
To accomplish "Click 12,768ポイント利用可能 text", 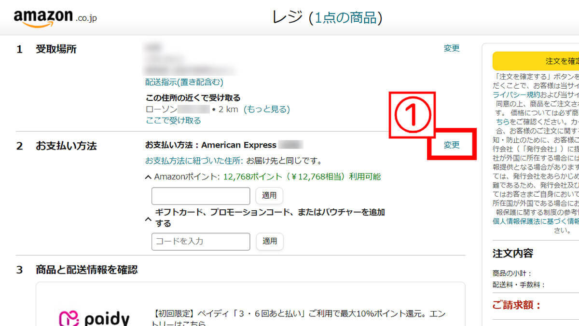I will (302, 177).
